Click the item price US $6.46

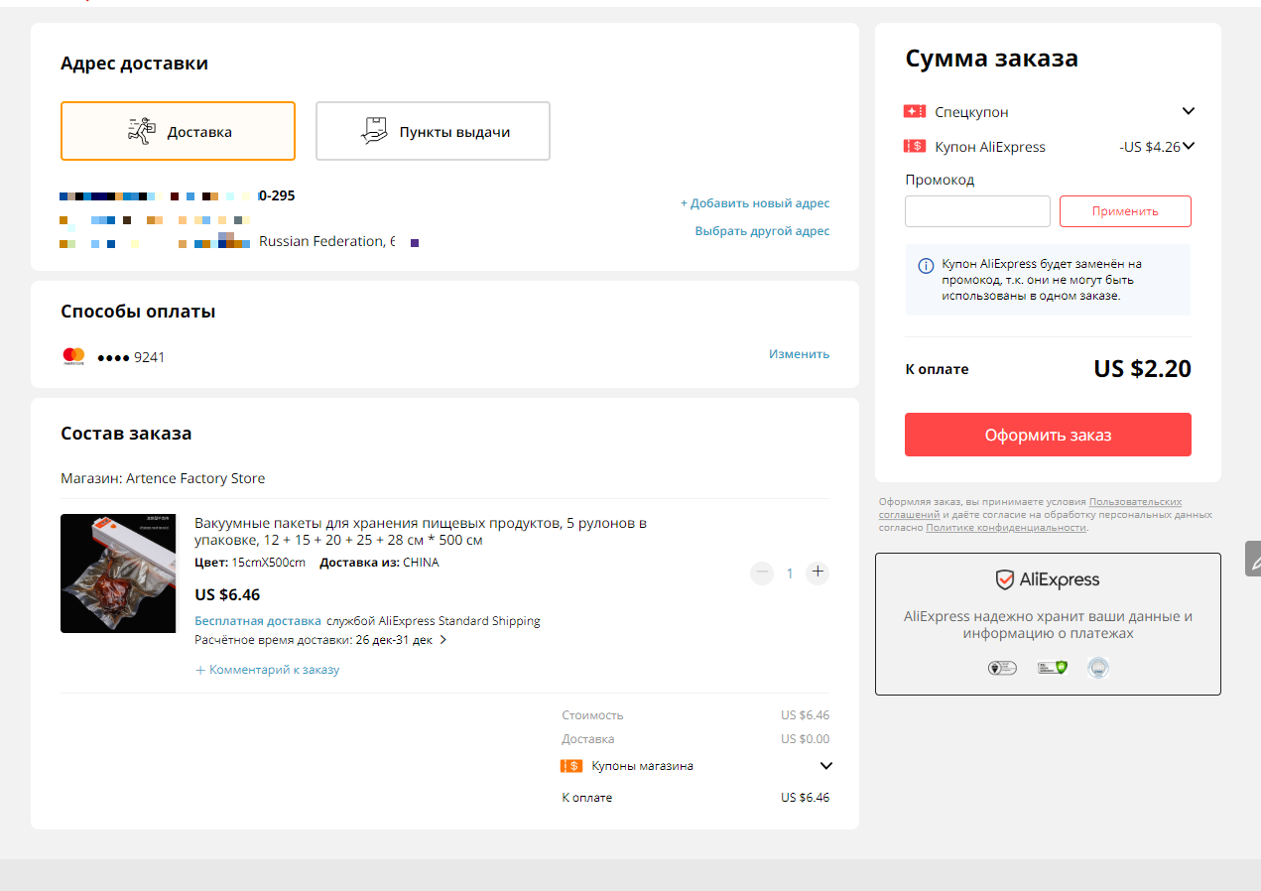[x=227, y=595]
